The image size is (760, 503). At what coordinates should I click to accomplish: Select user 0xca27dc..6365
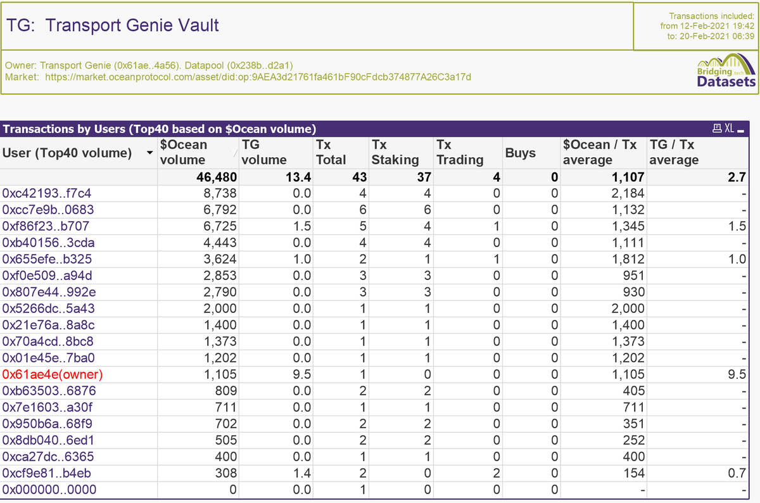tap(48, 456)
